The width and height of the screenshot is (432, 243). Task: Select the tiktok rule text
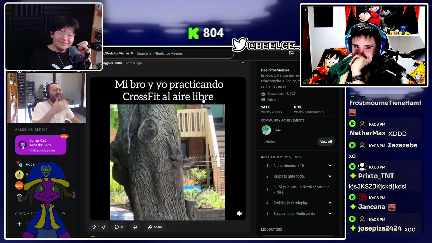301,189
